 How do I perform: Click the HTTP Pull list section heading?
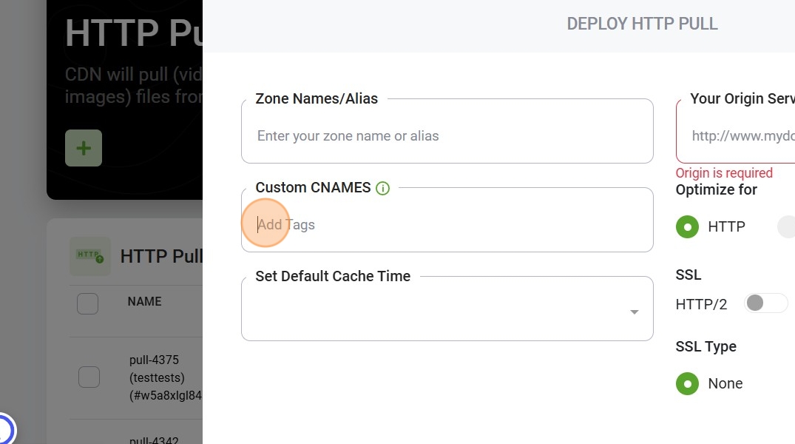(161, 256)
